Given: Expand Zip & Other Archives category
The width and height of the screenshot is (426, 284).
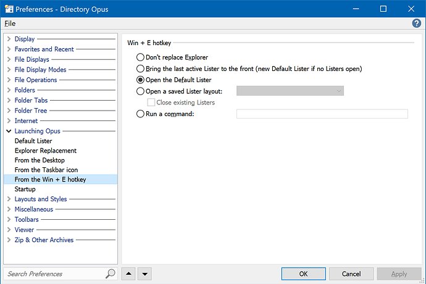Looking at the screenshot, I should pos(9,240).
